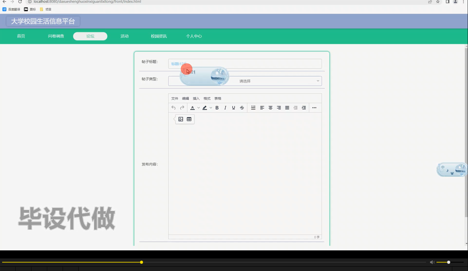
Task: Apply the Strikethrough formatting icon
Action: pos(242,107)
